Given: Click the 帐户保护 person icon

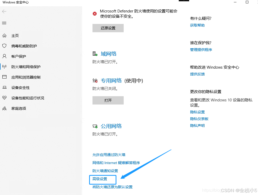Looking at the screenshot, I should pos(4,56).
